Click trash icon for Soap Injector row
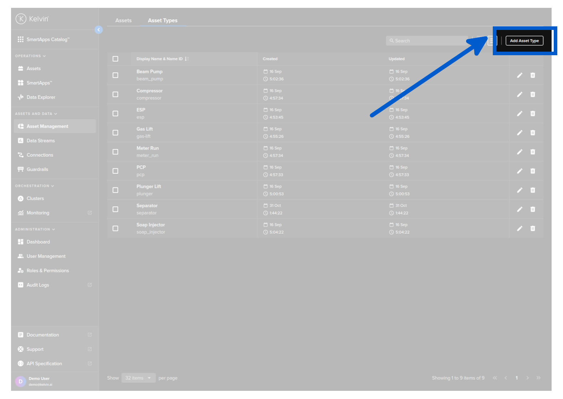Screen dimensions: 563x399 [532, 228]
